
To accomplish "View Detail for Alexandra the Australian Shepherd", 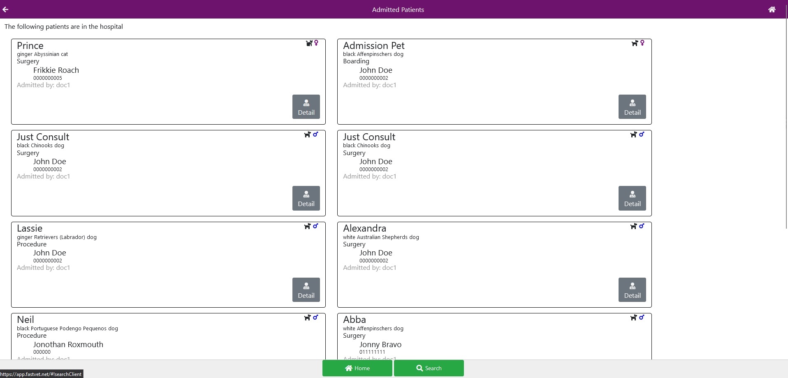I will point(632,290).
